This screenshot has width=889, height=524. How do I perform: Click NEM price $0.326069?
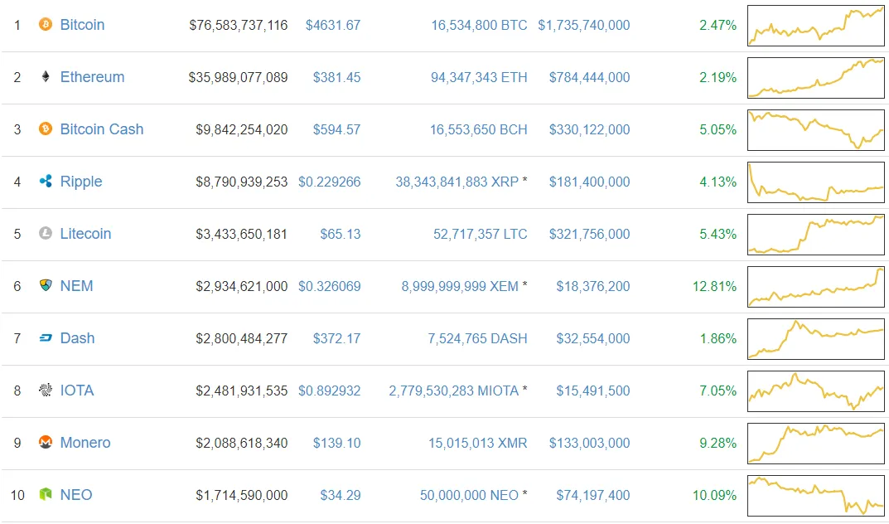click(330, 286)
